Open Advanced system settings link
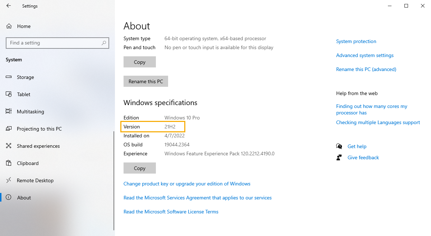 tap(365, 55)
